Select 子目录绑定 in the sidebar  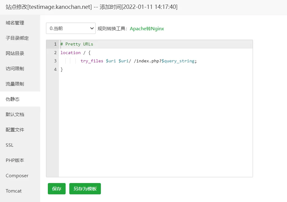(20, 38)
